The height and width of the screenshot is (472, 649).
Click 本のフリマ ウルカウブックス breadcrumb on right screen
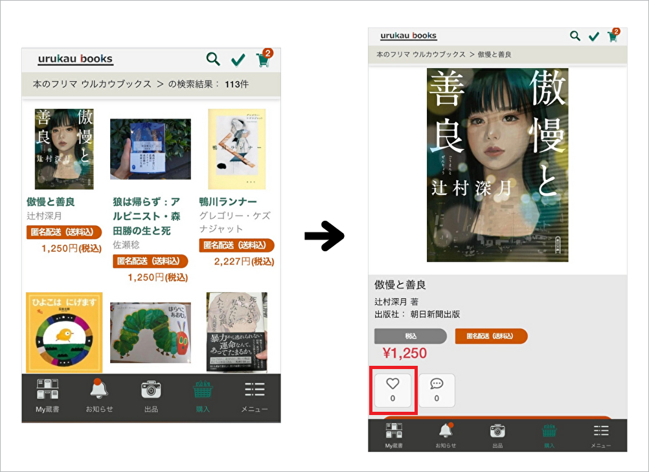coord(421,55)
